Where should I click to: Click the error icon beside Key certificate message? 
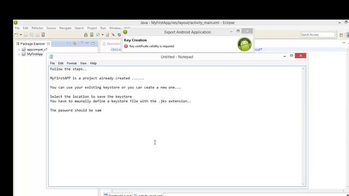(x=126, y=46)
